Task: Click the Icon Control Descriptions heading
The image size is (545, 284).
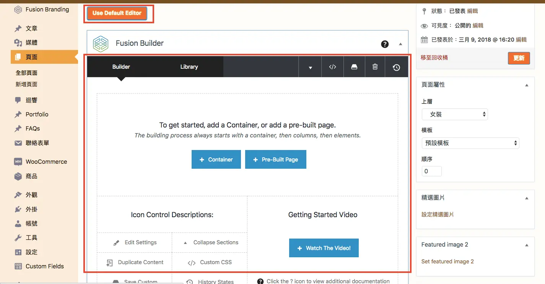Action: 172,215
